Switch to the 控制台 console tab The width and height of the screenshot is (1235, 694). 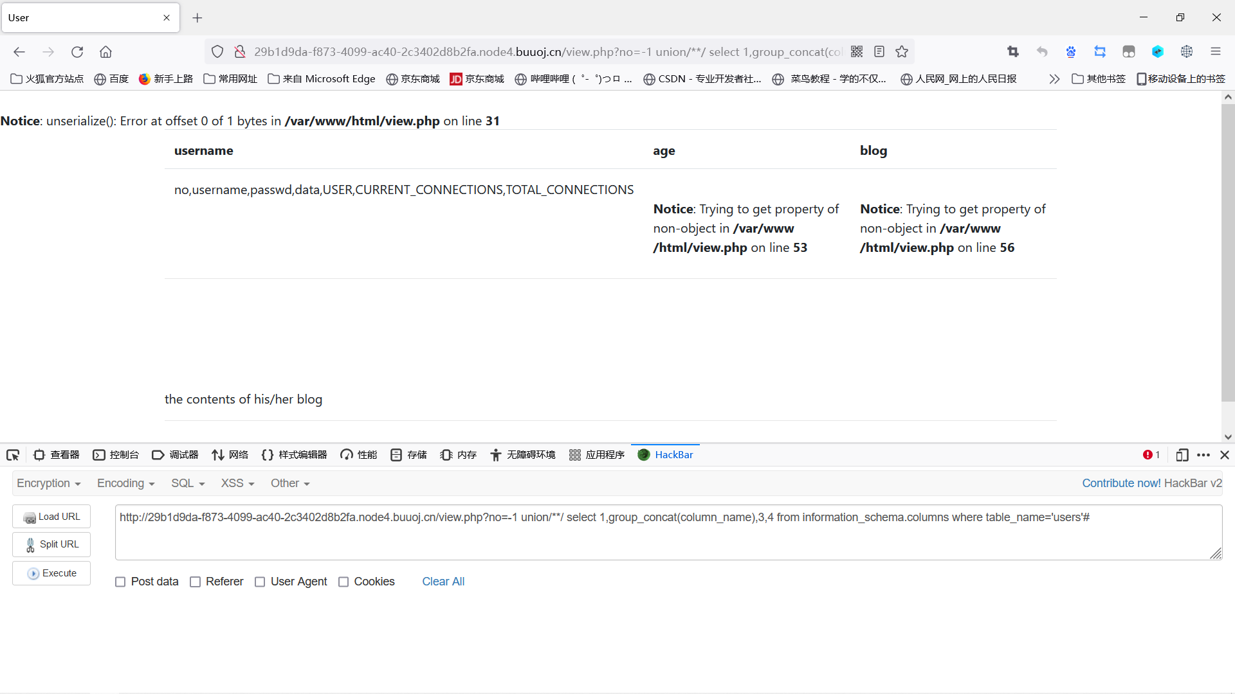[116, 455]
